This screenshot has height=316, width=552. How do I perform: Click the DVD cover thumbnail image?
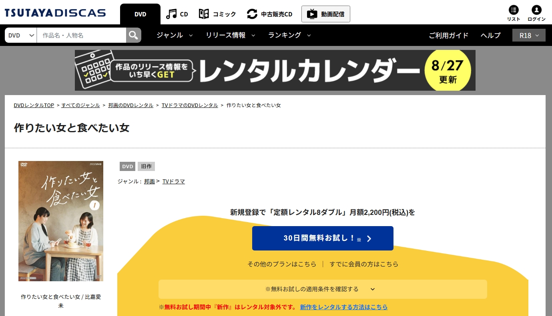[x=61, y=221]
